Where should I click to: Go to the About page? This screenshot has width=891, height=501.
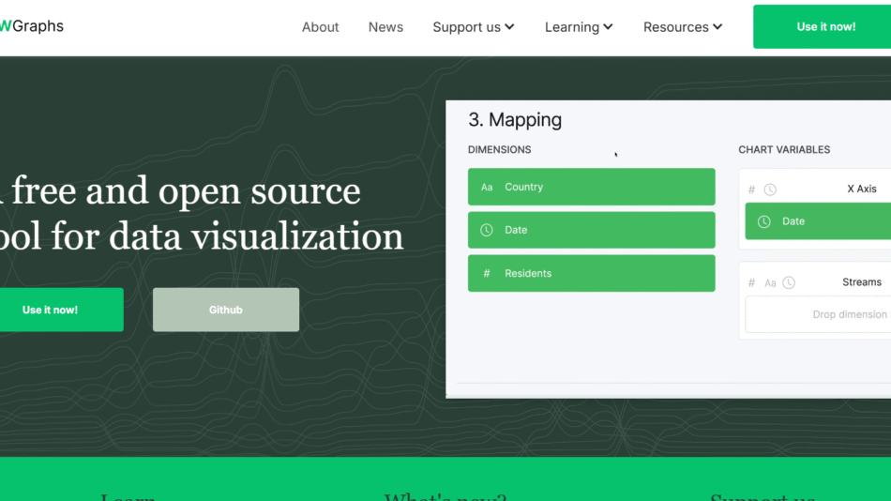point(320,27)
